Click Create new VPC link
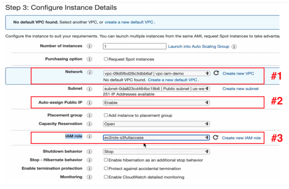The width and height of the screenshot is (289, 189). [x=238, y=73]
